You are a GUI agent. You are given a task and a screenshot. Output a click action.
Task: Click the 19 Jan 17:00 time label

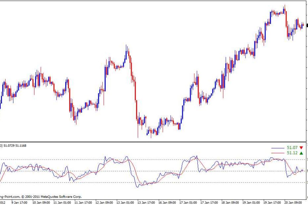tap(272, 202)
